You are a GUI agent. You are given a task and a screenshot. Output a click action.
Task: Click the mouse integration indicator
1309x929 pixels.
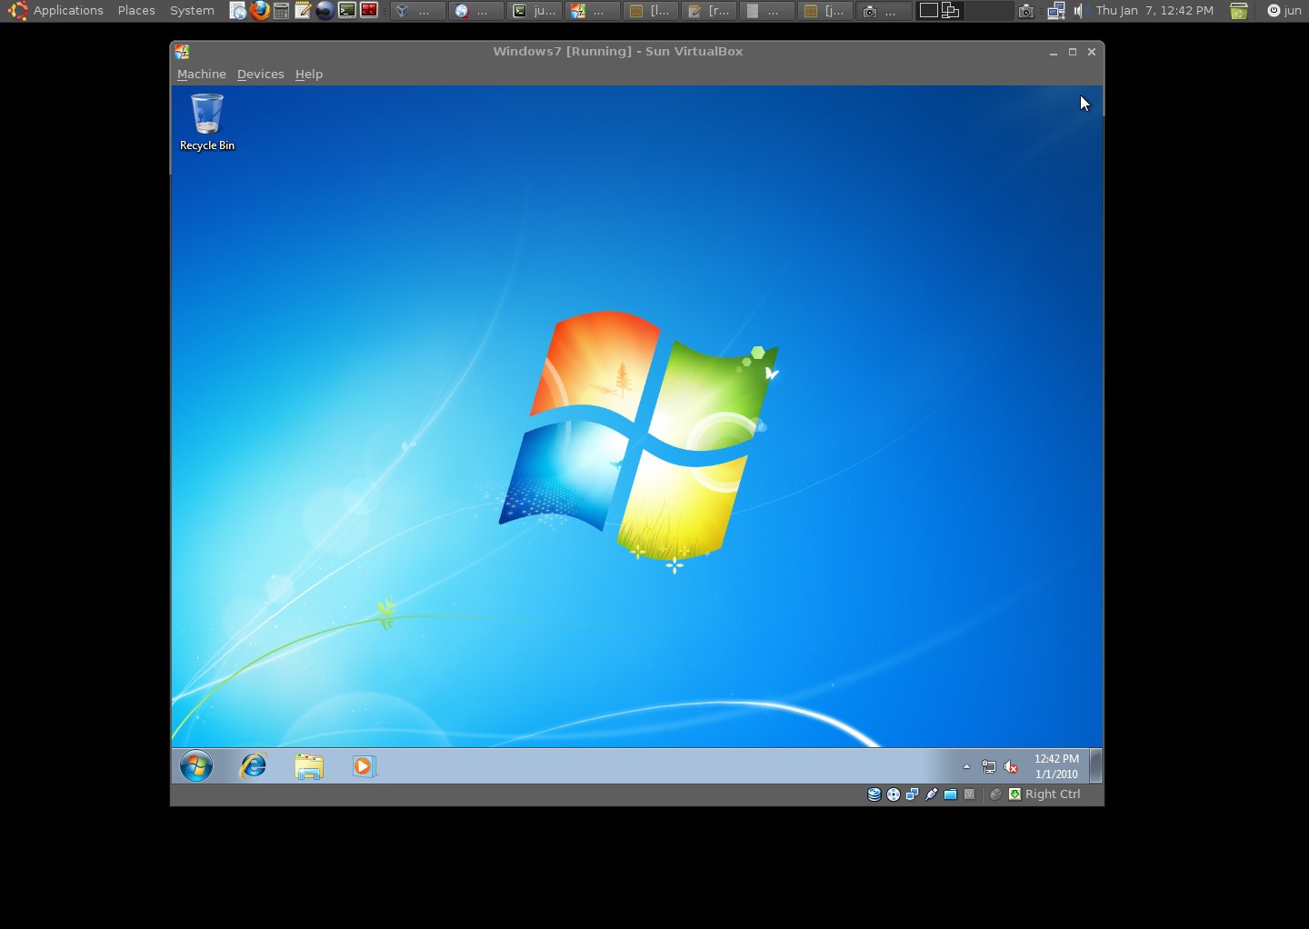(x=995, y=794)
